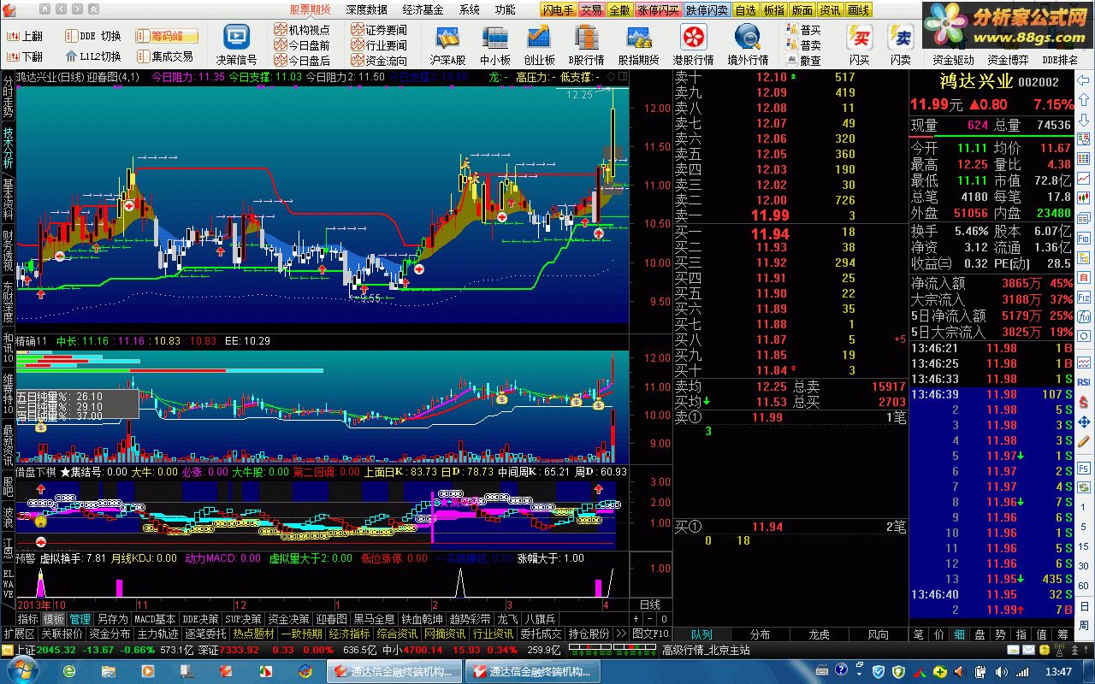Image resolution: width=1095 pixels, height=684 pixels.
Task: Click 图文F10 bottom bar item
Action: click(x=650, y=634)
